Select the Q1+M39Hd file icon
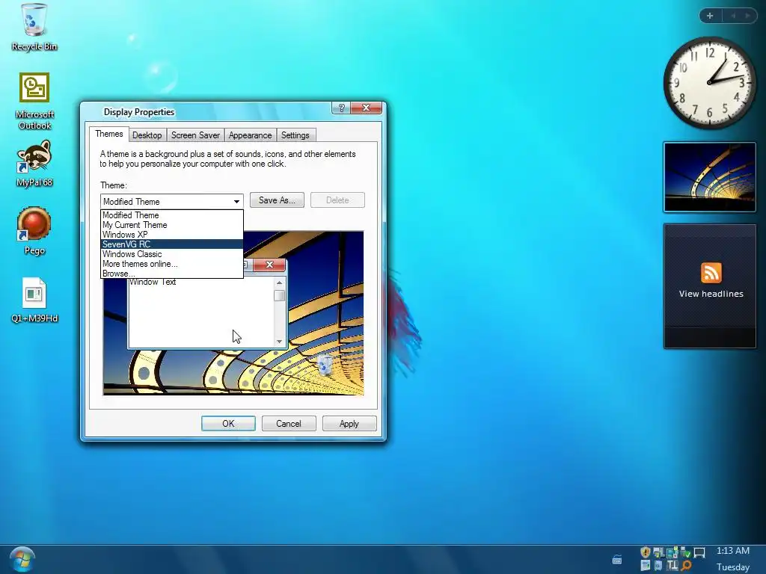 point(34,300)
